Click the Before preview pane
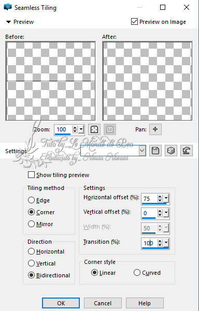The image size is (199, 311). click(x=51, y=81)
